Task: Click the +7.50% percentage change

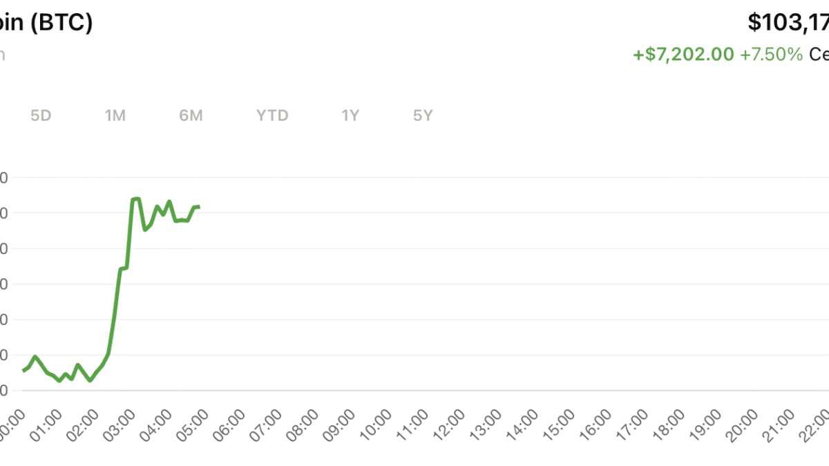Action: point(771,55)
